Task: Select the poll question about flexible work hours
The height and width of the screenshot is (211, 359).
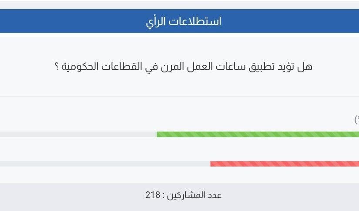Action: (184, 67)
